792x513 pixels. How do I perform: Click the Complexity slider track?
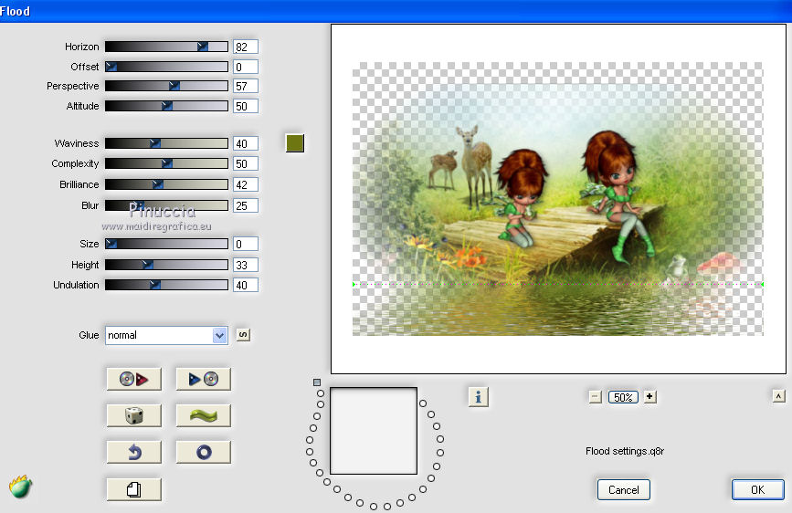pos(166,163)
